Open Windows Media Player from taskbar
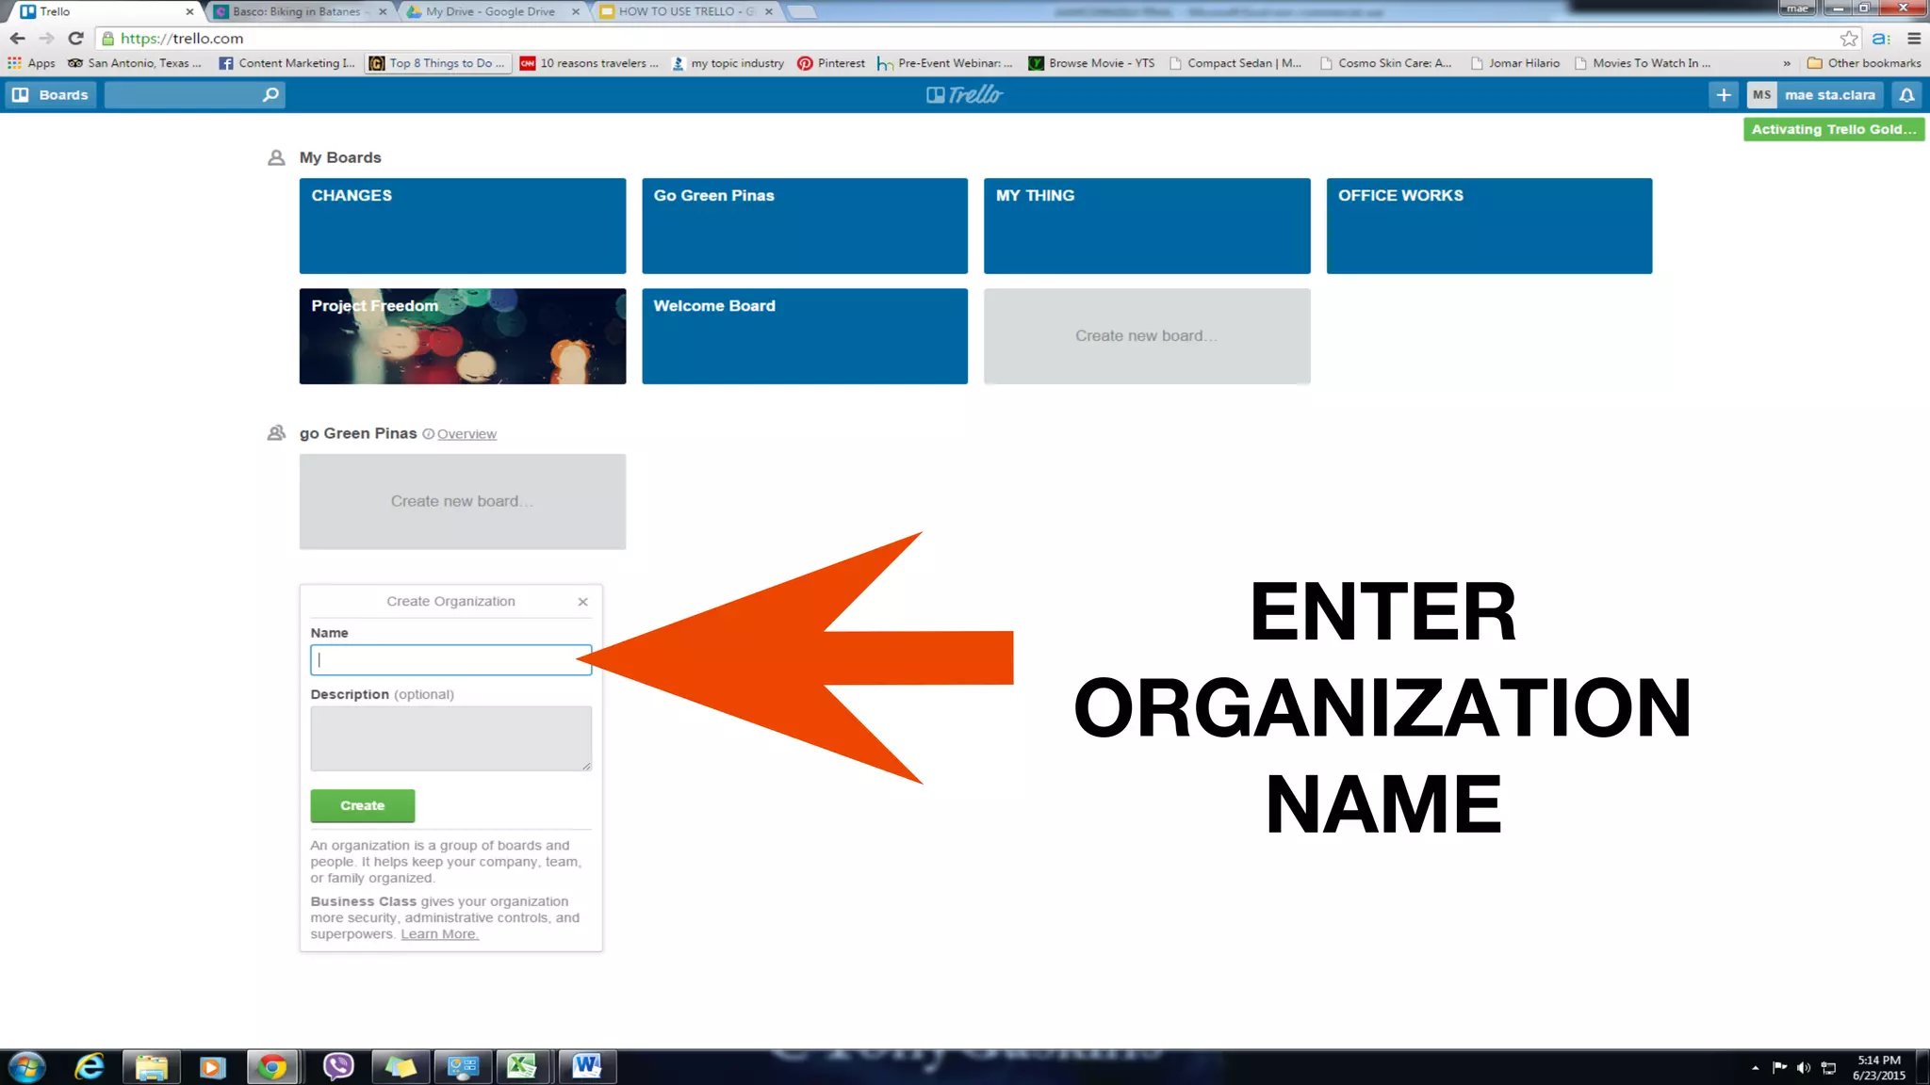Viewport: 1930px width, 1085px height. (212, 1067)
